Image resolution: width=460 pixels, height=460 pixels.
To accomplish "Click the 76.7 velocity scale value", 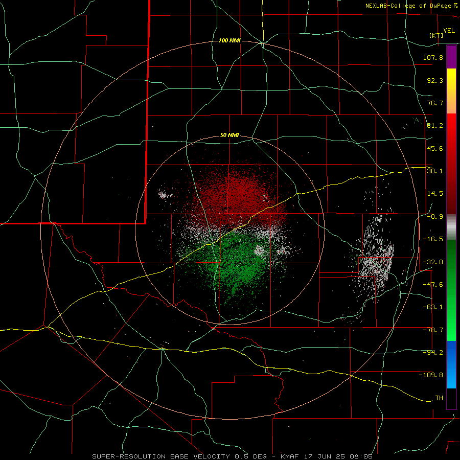I will 435,103.
